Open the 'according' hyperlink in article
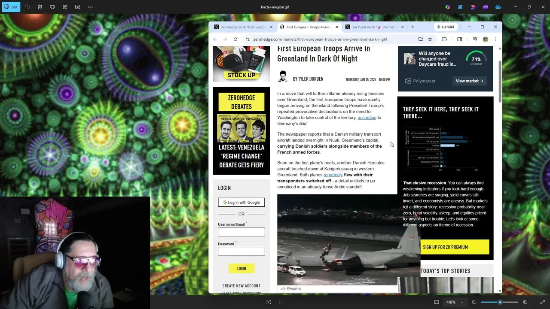The height and width of the screenshot is (309, 550). pos(367,118)
